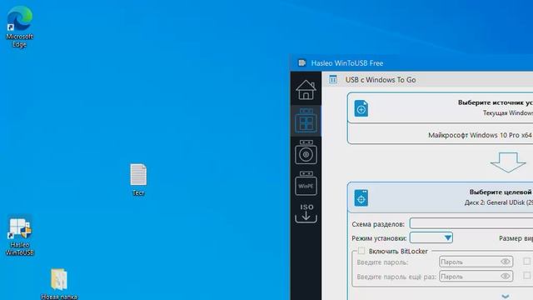Open the WinPE bootable USB sidebar icon
The width and height of the screenshot is (533, 300).
(x=306, y=183)
